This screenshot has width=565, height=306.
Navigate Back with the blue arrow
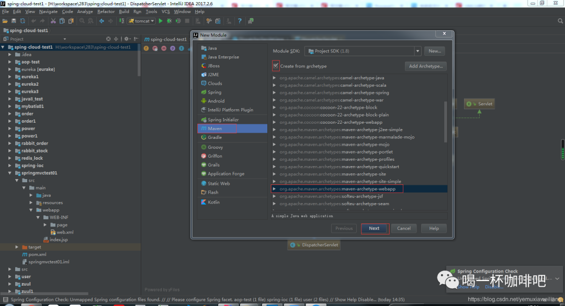[x=101, y=21]
